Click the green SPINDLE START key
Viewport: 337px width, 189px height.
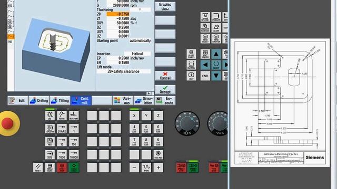pyautogui.click(x=193, y=167)
